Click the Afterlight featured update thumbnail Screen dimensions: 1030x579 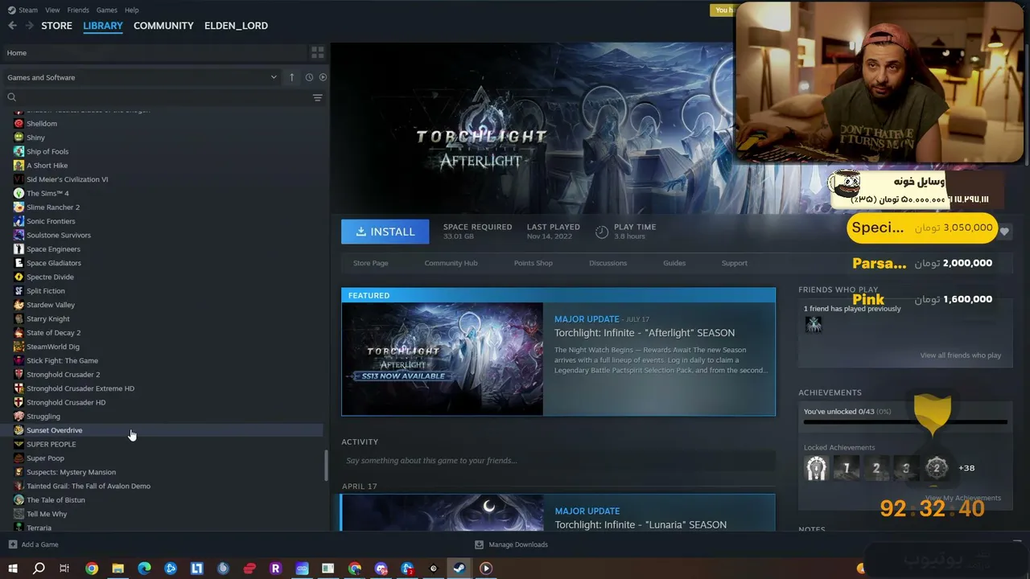[x=442, y=359]
